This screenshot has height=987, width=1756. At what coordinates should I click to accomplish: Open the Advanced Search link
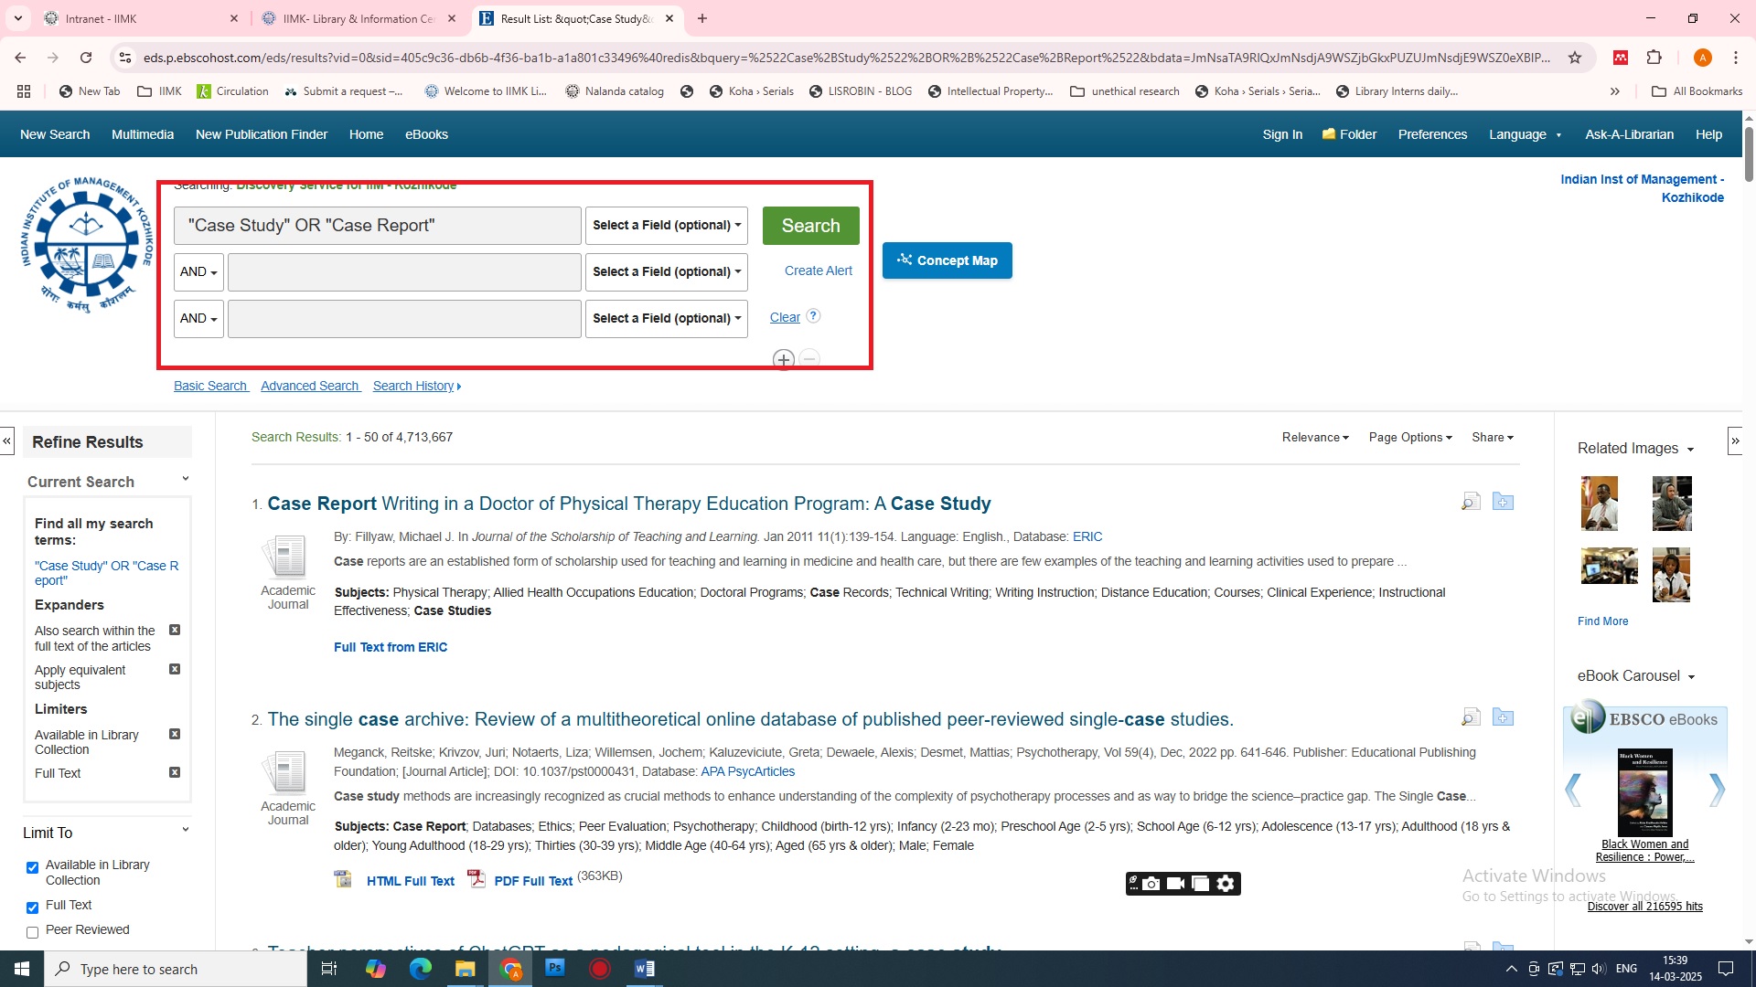tap(310, 387)
